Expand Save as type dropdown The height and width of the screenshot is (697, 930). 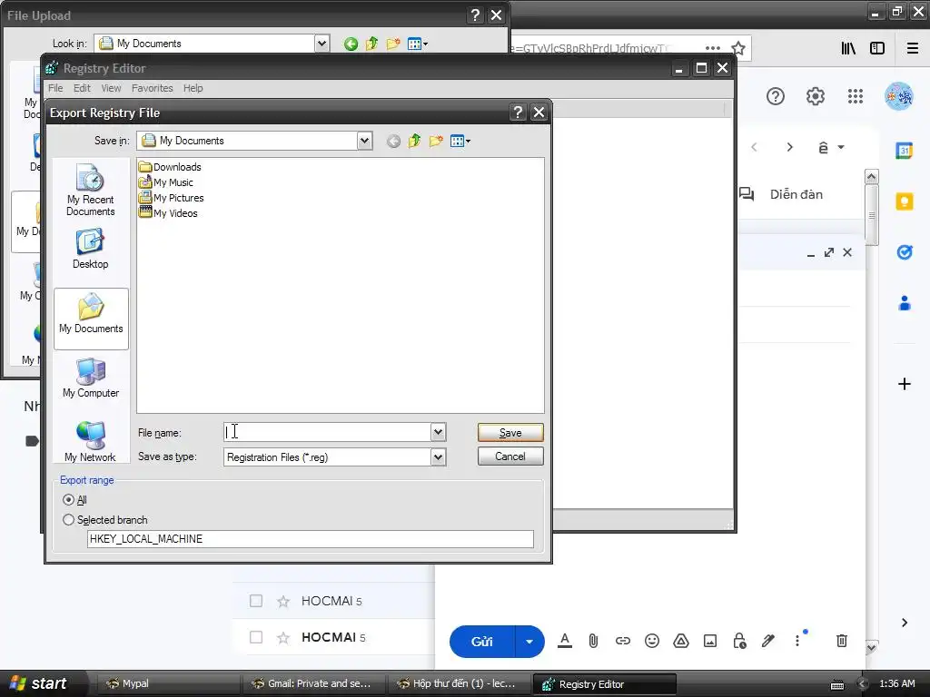pos(438,457)
